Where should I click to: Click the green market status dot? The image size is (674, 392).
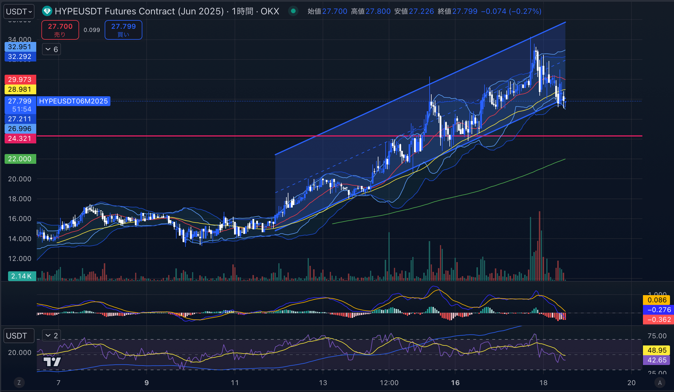[x=293, y=11]
